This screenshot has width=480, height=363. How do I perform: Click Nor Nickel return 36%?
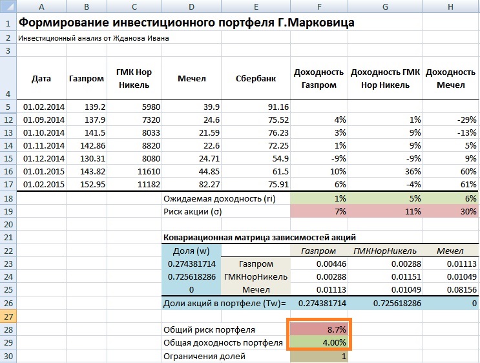(386, 171)
